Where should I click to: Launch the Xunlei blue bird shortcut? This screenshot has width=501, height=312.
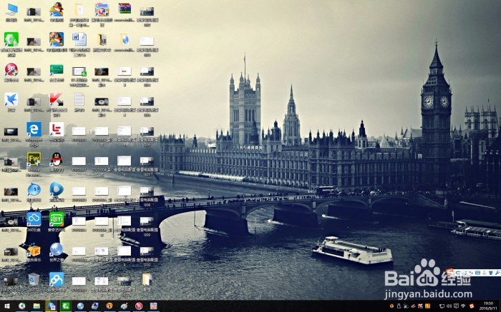click(x=11, y=100)
